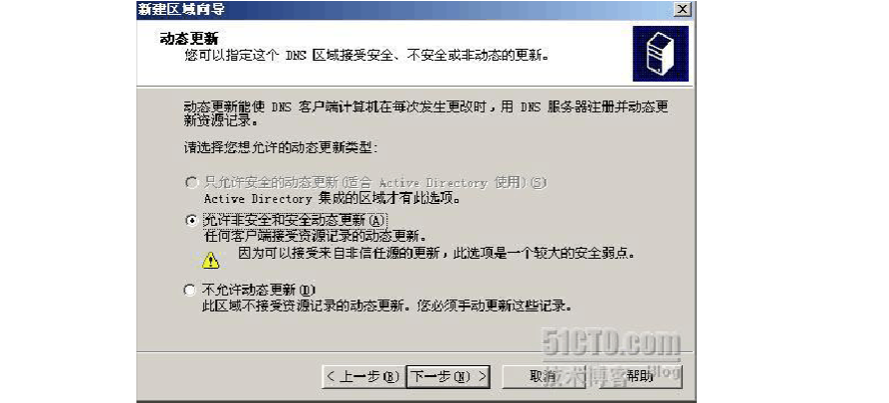Click the header subtitle about DNS 区域接受安全更新
Screen dimensions: 889x403
point(368,57)
